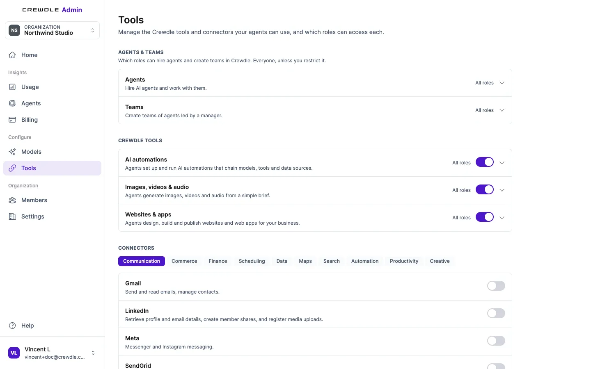Click the Agents chip icon in sidebar
591x369 pixels.
pyautogui.click(x=12, y=103)
